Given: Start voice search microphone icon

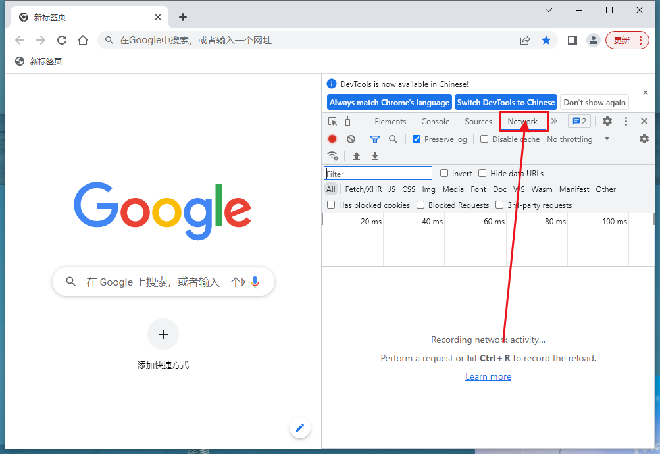Looking at the screenshot, I should [255, 282].
